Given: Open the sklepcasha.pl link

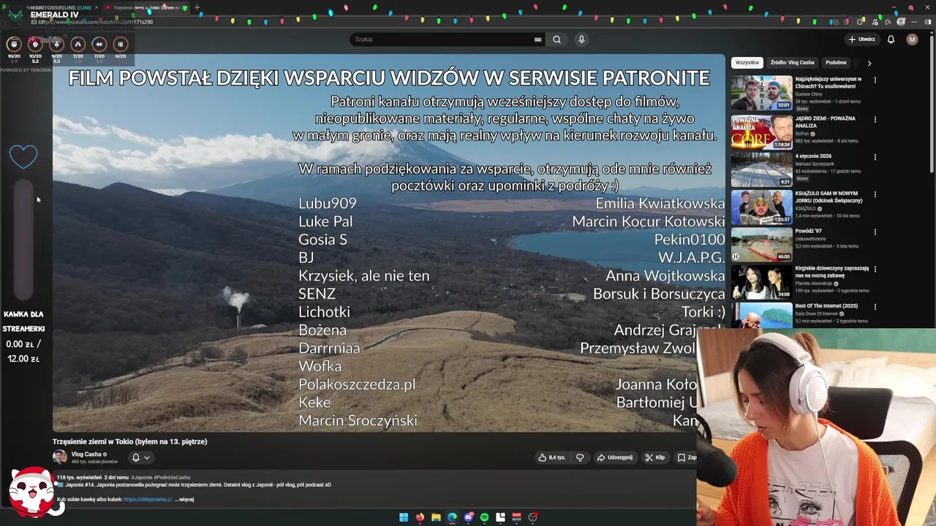Looking at the screenshot, I should 148,500.
